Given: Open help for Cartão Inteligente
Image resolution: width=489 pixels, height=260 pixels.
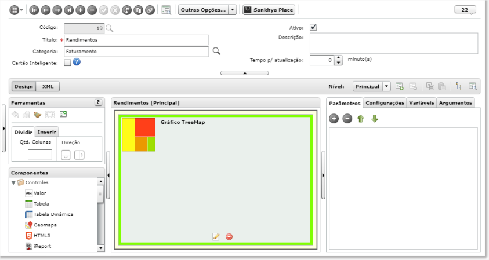Looking at the screenshot, I should coord(77,62).
